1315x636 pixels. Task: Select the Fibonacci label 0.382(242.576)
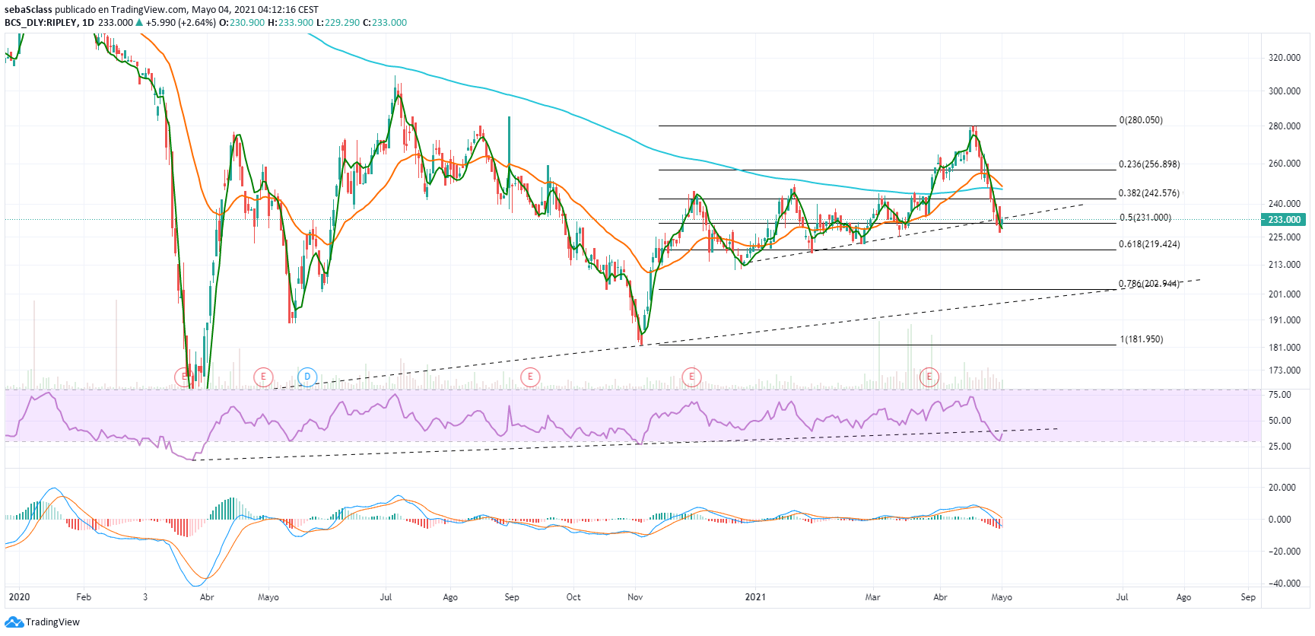(1149, 193)
